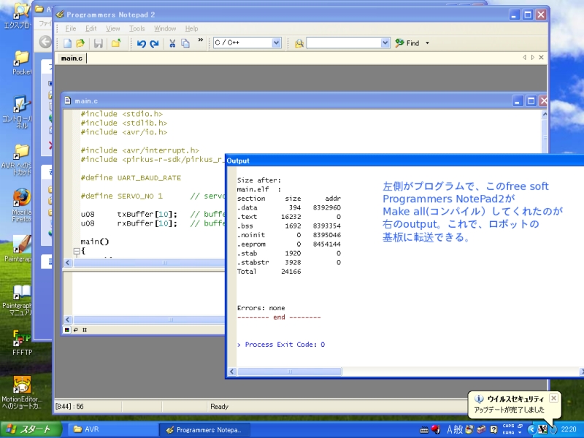
Task: Click the 'Process Exit Code: 0' output line
Action: click(281, 345)
